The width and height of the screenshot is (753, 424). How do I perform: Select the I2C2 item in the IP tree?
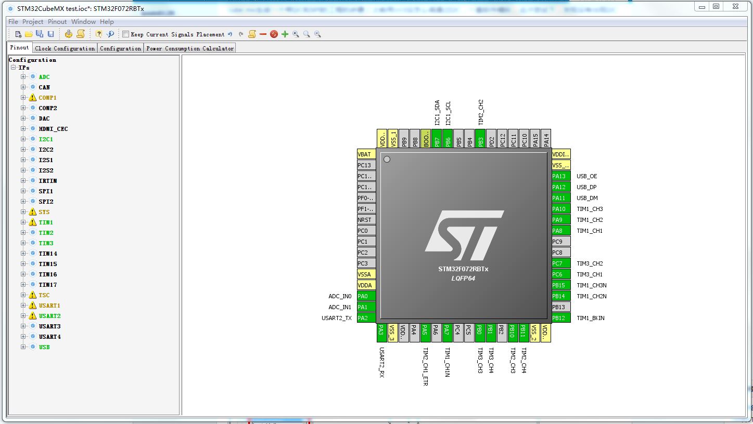pos(46,150)
